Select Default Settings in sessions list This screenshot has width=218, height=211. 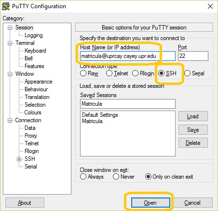click(x=100, y=115)
